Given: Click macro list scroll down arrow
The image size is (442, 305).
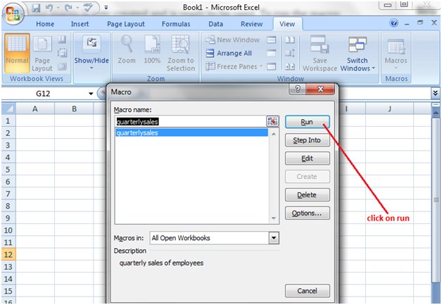Looking at the screenshot, I should pos(273,218).
